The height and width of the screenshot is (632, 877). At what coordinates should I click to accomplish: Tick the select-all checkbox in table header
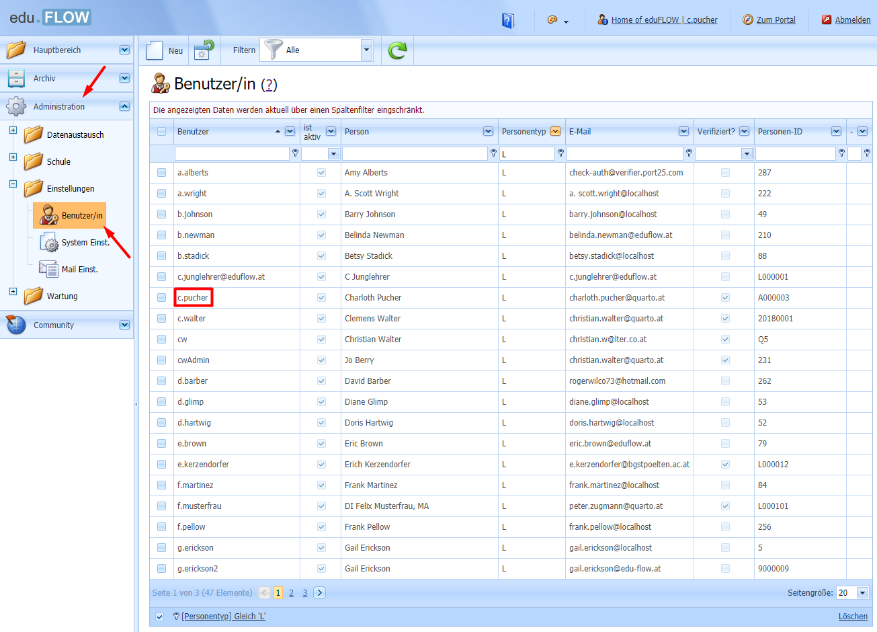click(161, 132)
